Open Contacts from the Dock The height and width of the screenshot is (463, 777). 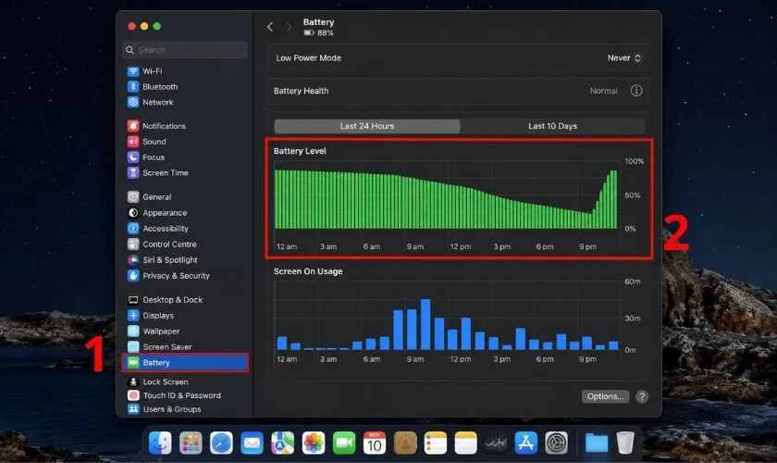(405, 443)
